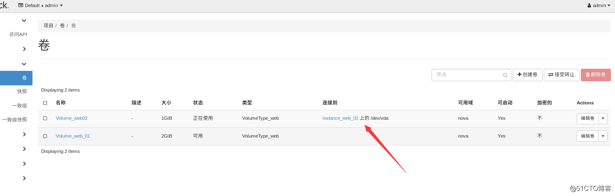Select 快照 in the sidebar menu
Screen dimensions: 615x196
tap(22, 92)
